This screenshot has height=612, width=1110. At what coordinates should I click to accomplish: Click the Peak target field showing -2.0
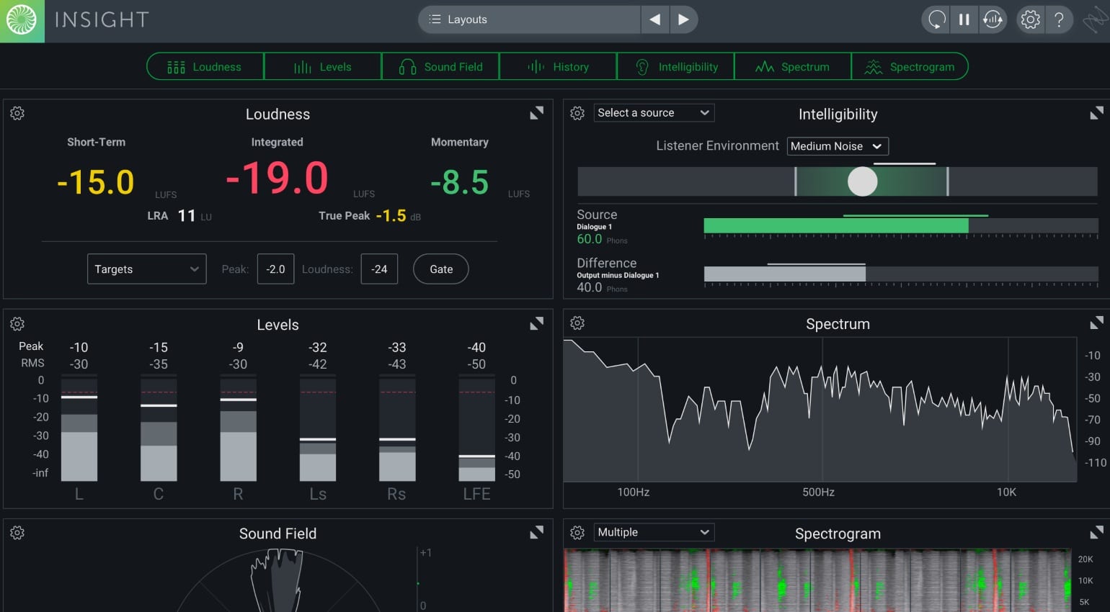(x=275, y=269)
